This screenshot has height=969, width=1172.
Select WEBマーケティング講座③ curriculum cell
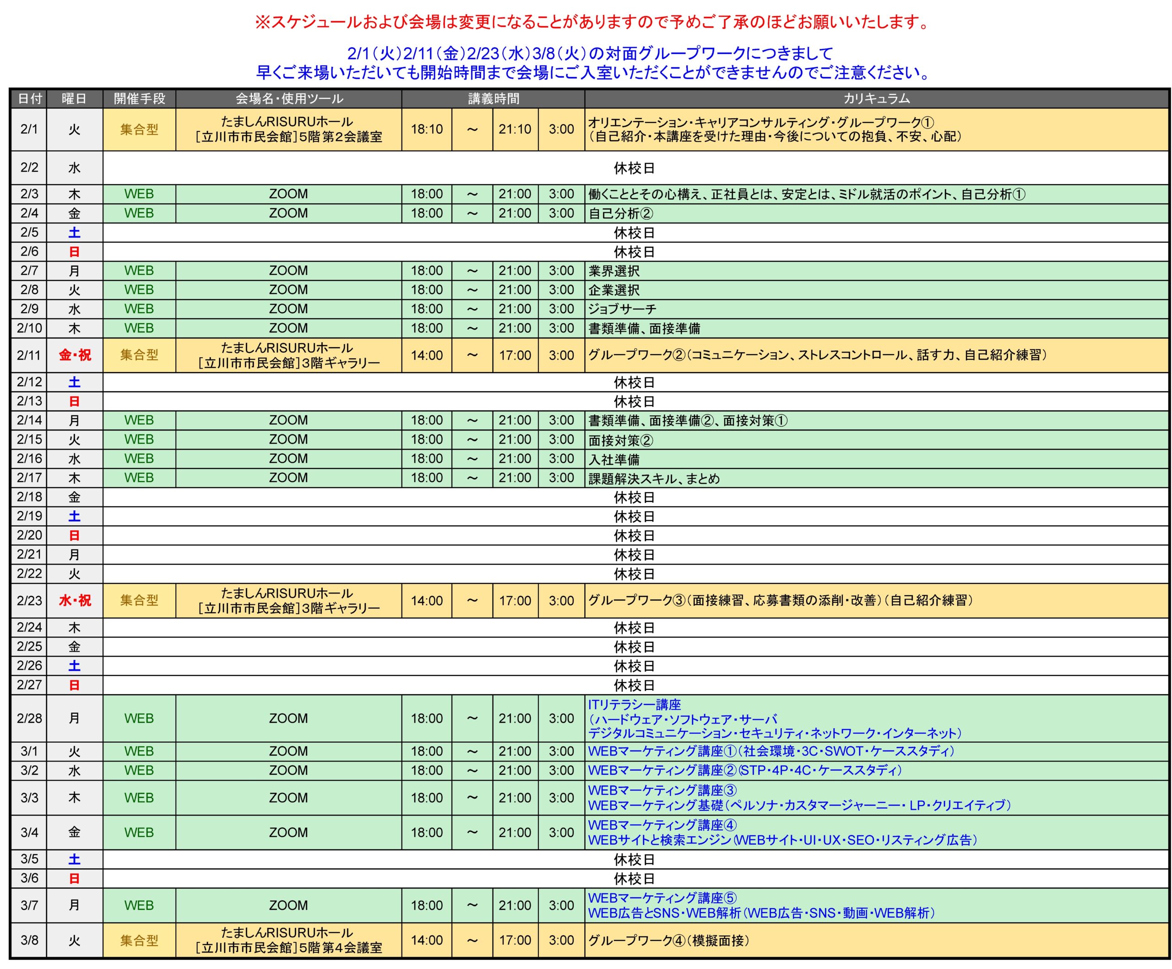877,798
